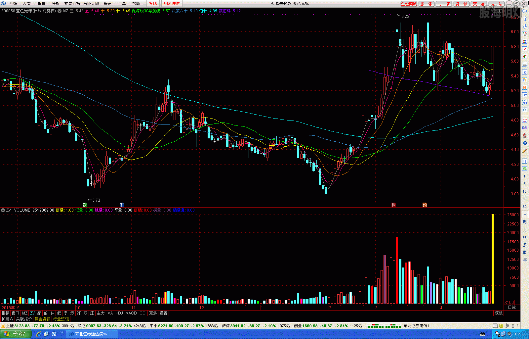Viewport: 529px width, 339px height.
Task: Open the wave lines indicator icon
Action: [525, 120]
